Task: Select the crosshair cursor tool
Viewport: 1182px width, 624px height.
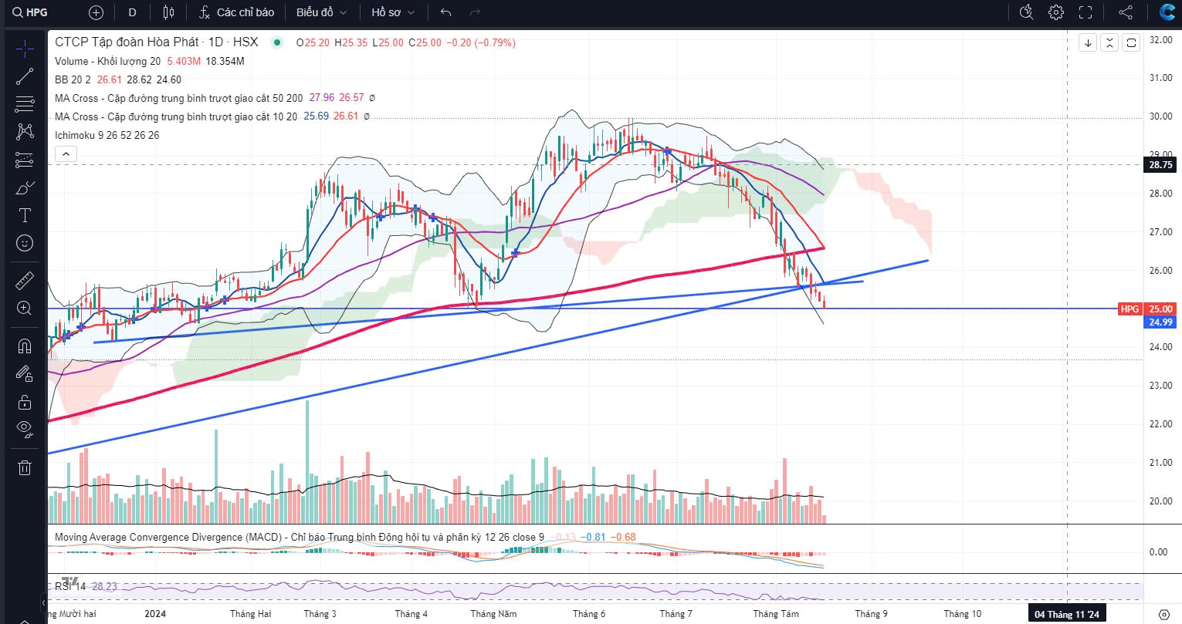Action: pyautogui.click(x=25, y=49)
